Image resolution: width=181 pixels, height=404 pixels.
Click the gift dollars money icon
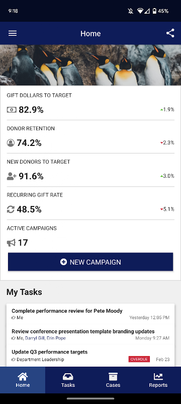click(x=12, y=110)
